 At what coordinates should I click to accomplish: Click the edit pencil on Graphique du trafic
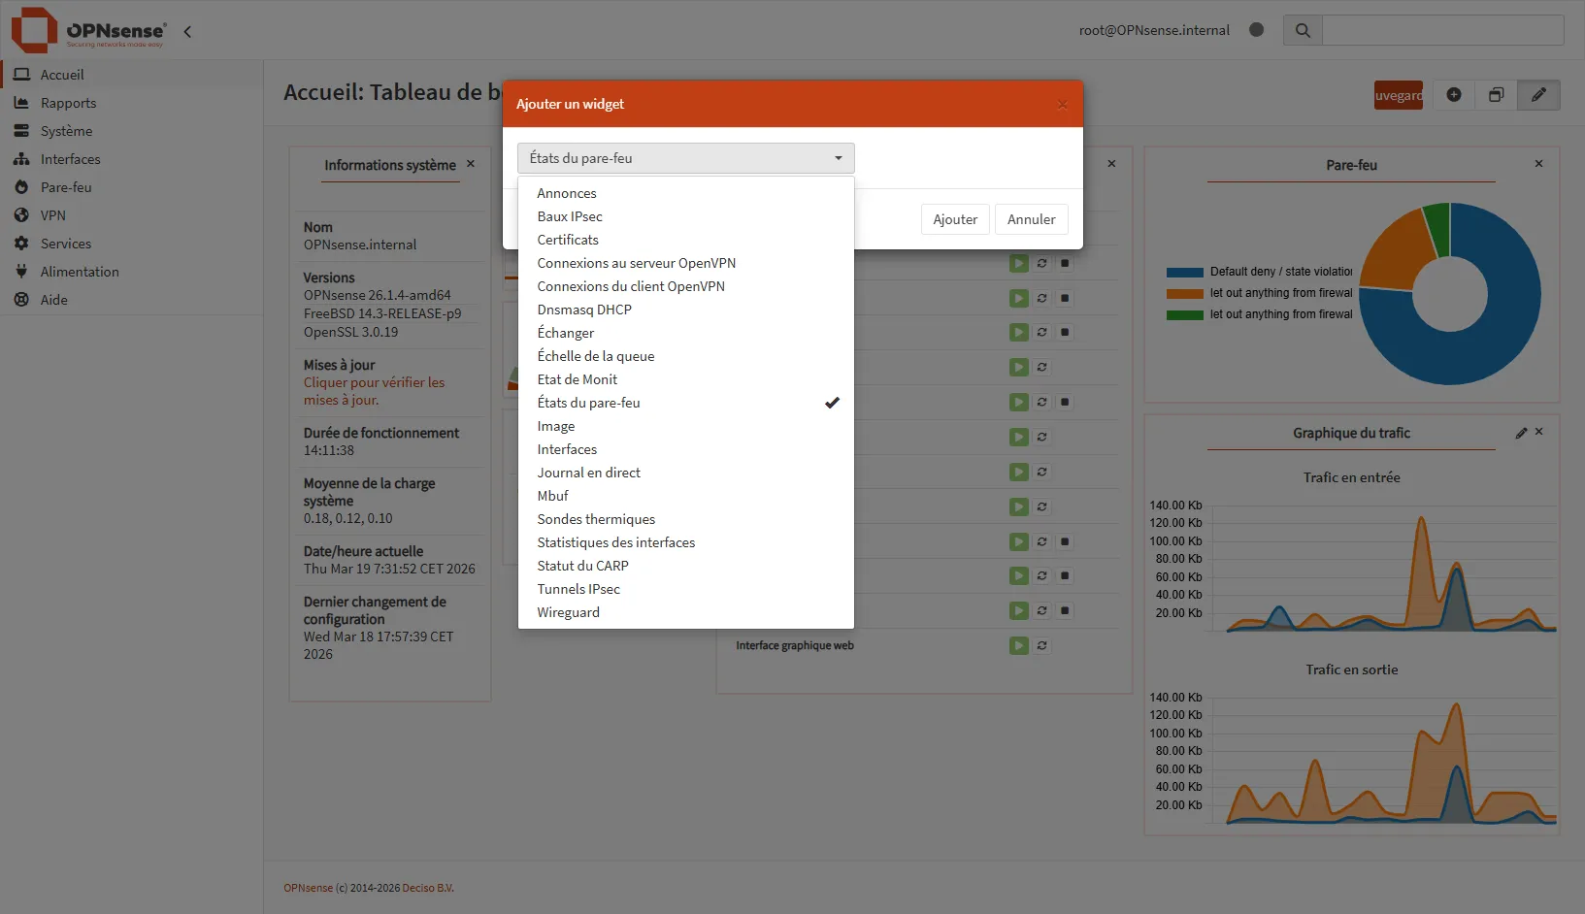1521,433
